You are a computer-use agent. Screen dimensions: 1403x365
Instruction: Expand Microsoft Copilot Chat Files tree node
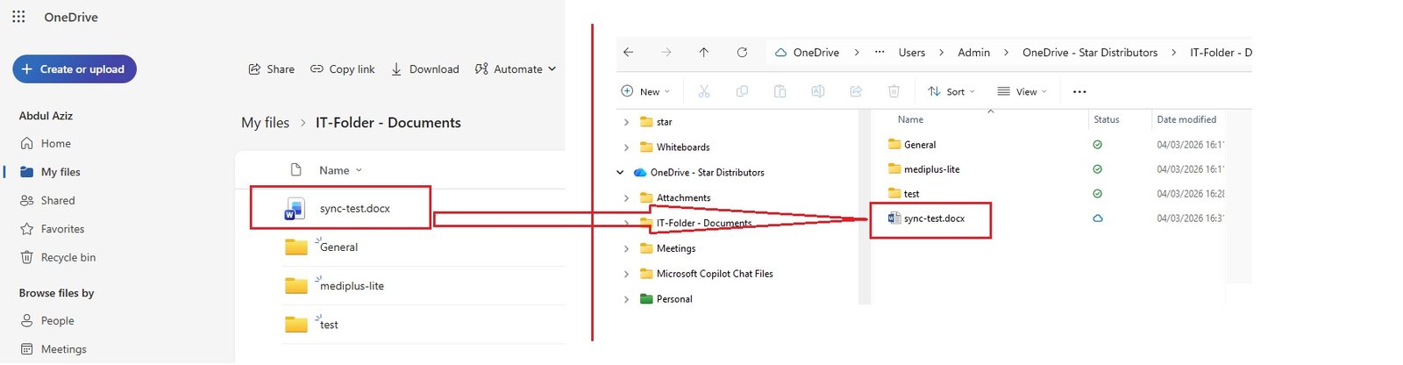[x=626, y=275]
